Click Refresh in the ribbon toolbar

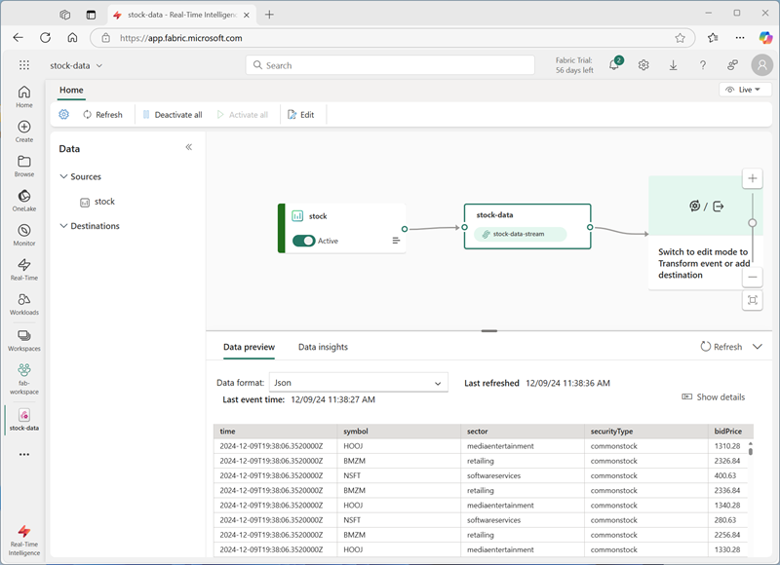coord(103,114)
